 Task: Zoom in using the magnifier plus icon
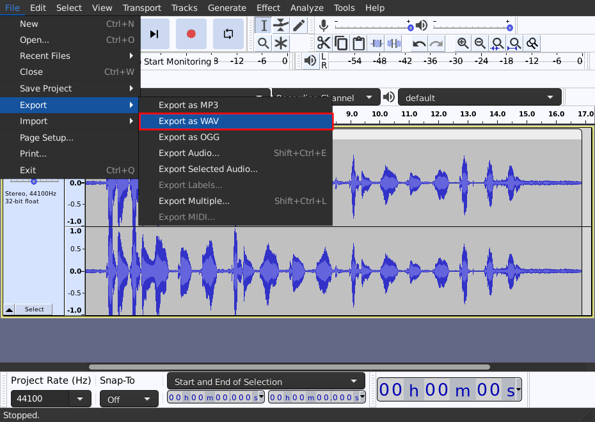[x=463, y=43]
